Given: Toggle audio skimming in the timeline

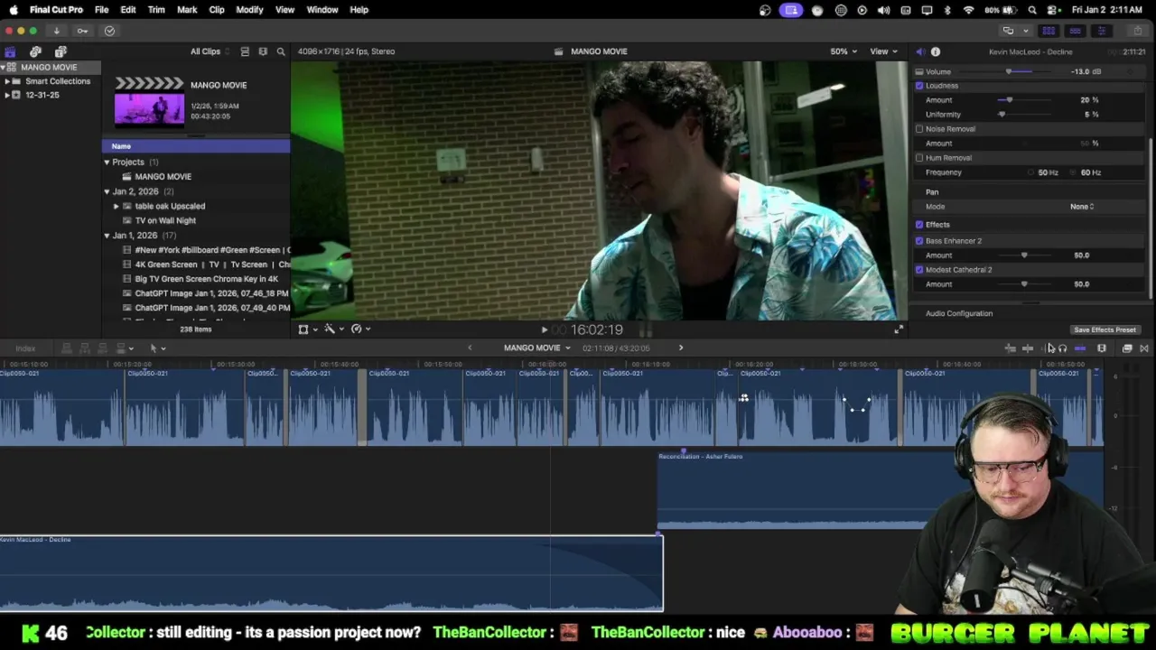Looking at the screenshot, I should point(1046,348).
